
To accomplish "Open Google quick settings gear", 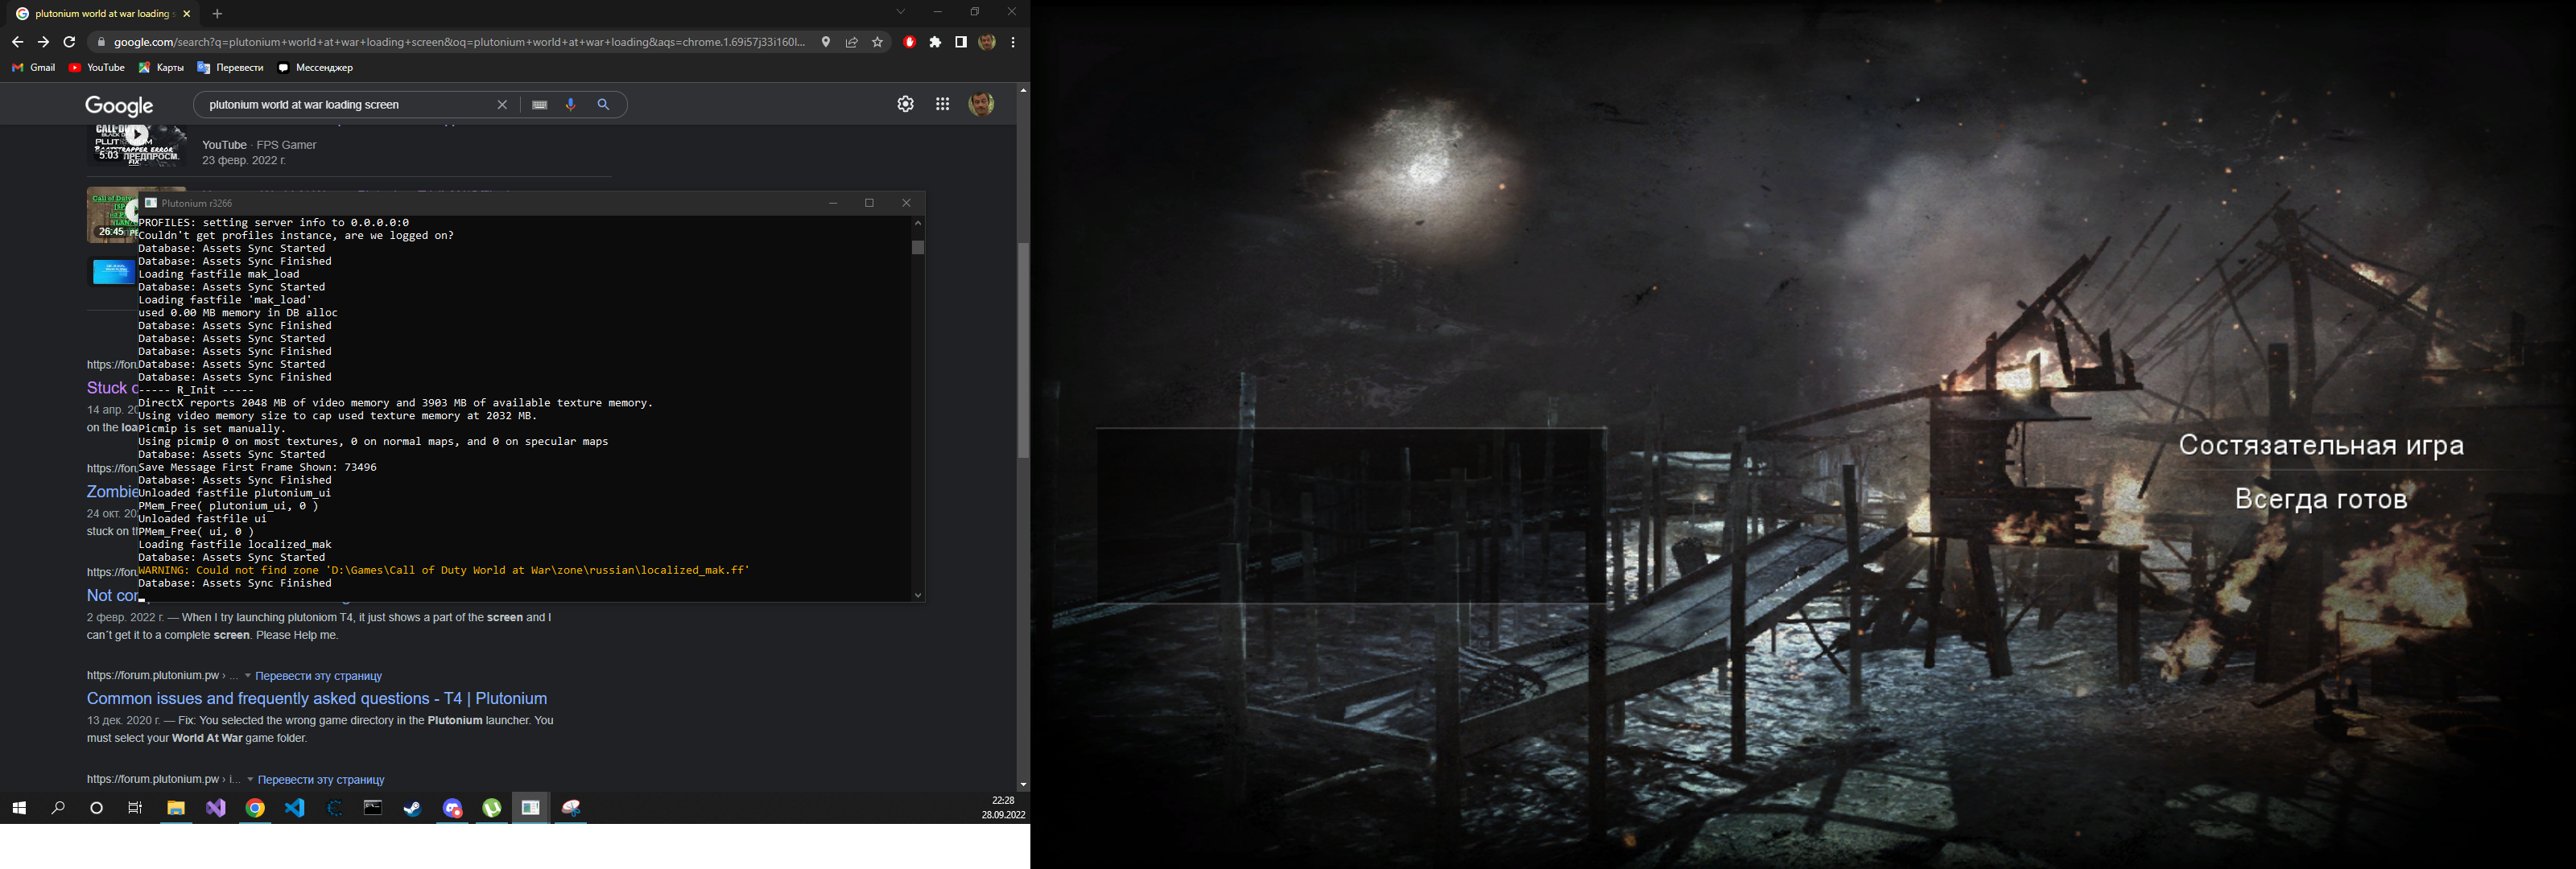I will coord(905,104).
